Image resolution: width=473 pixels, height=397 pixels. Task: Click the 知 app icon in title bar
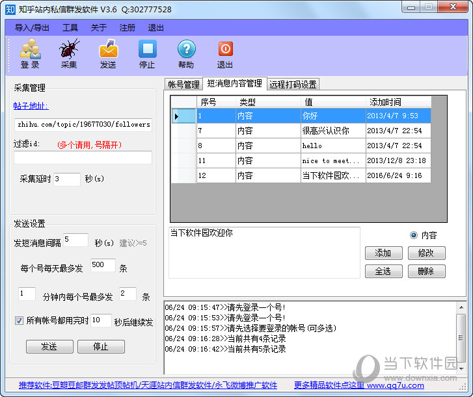point(10,10)
